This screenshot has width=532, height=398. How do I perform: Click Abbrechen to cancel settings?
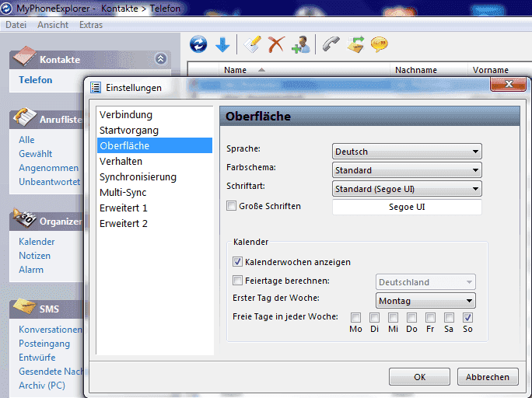tap(488, 377)
